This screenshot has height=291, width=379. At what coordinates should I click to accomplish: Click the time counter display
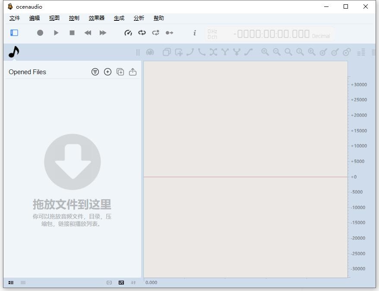(x=272, y=34)
